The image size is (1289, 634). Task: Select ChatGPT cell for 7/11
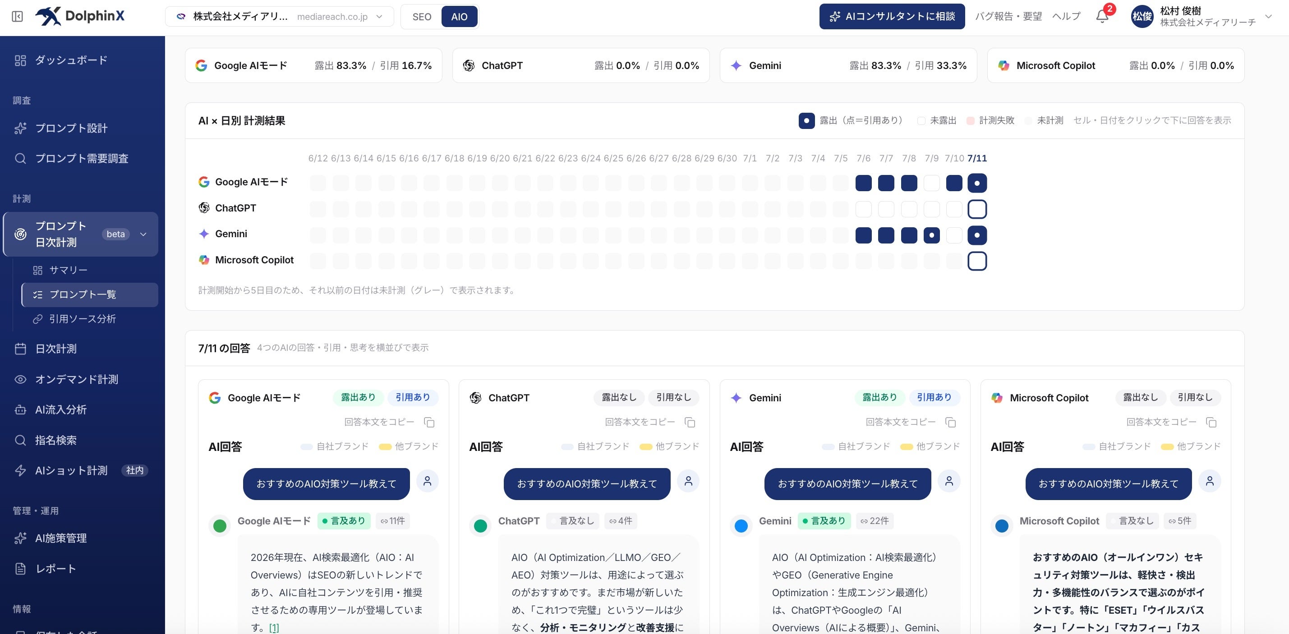[977, 209]
